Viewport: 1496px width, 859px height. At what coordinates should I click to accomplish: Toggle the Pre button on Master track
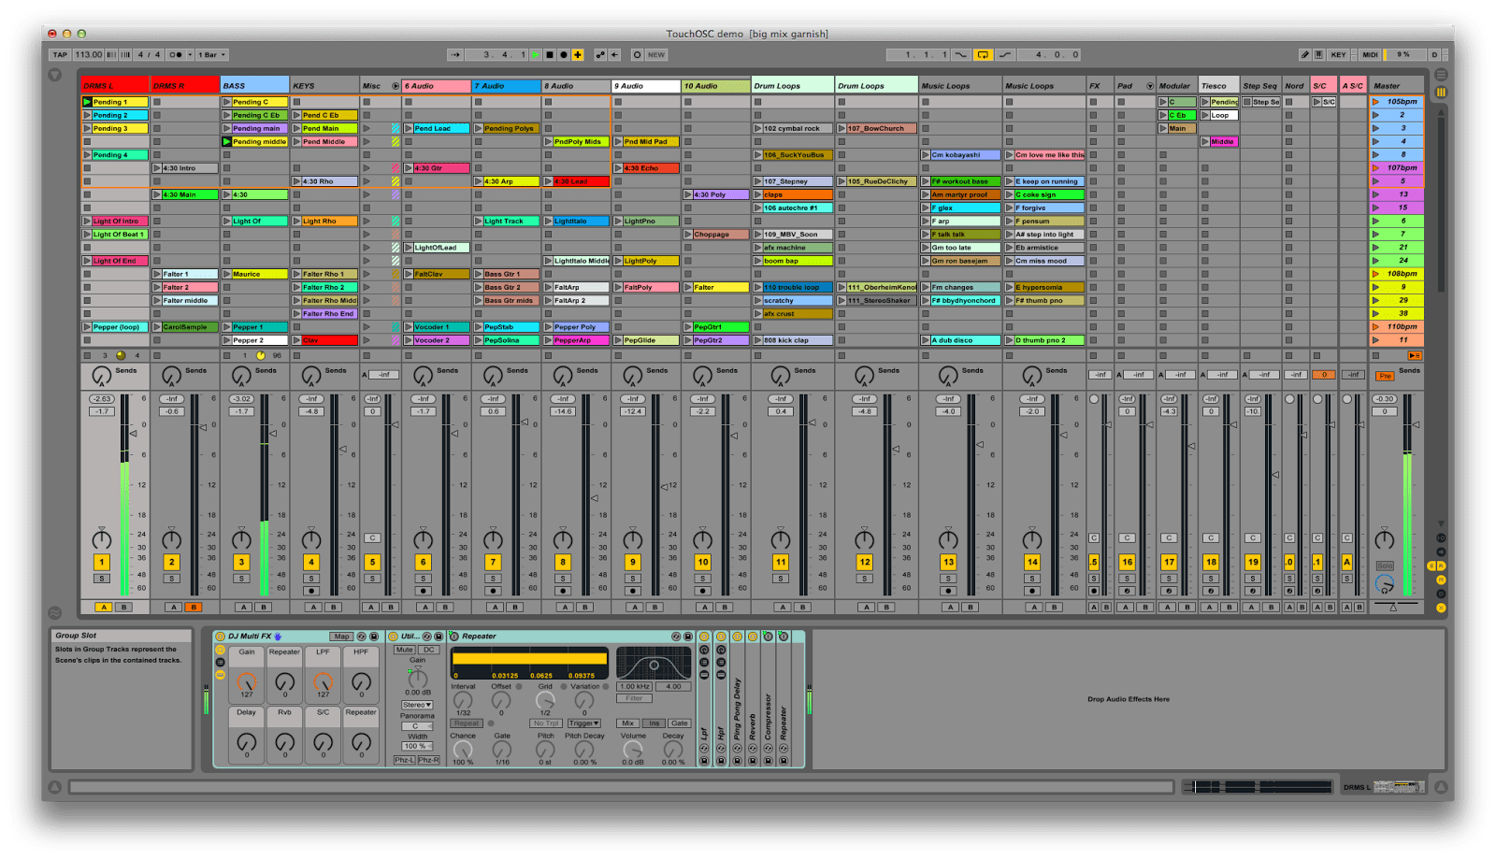pos(1385,376)
